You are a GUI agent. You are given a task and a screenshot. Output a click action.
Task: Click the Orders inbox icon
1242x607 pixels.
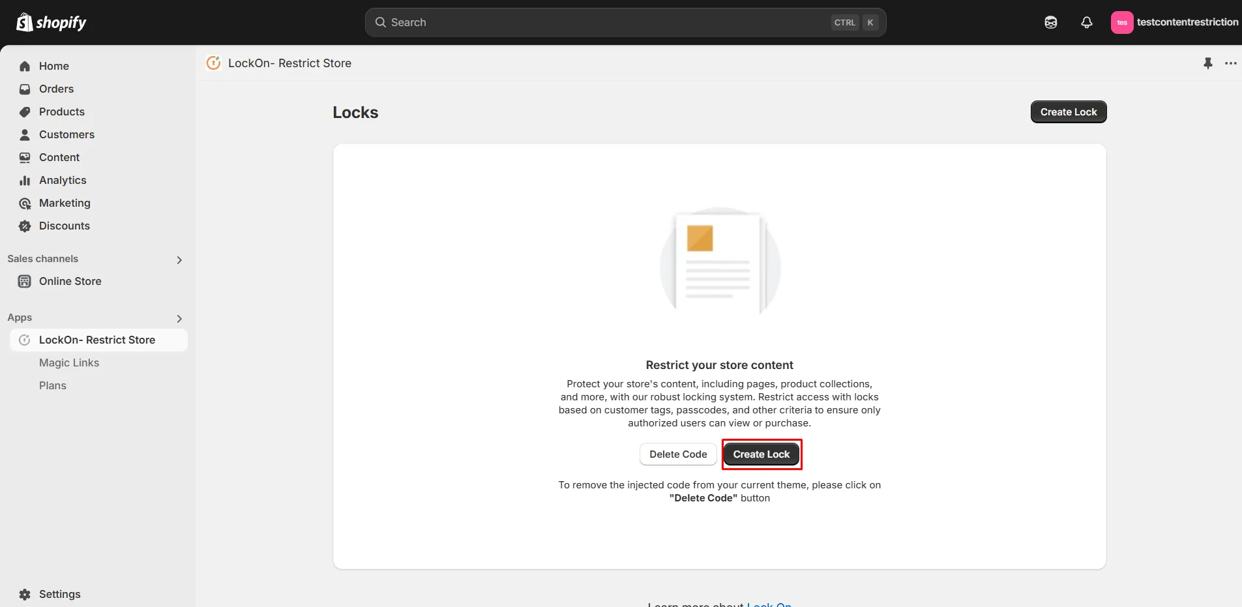pos(25,89)
